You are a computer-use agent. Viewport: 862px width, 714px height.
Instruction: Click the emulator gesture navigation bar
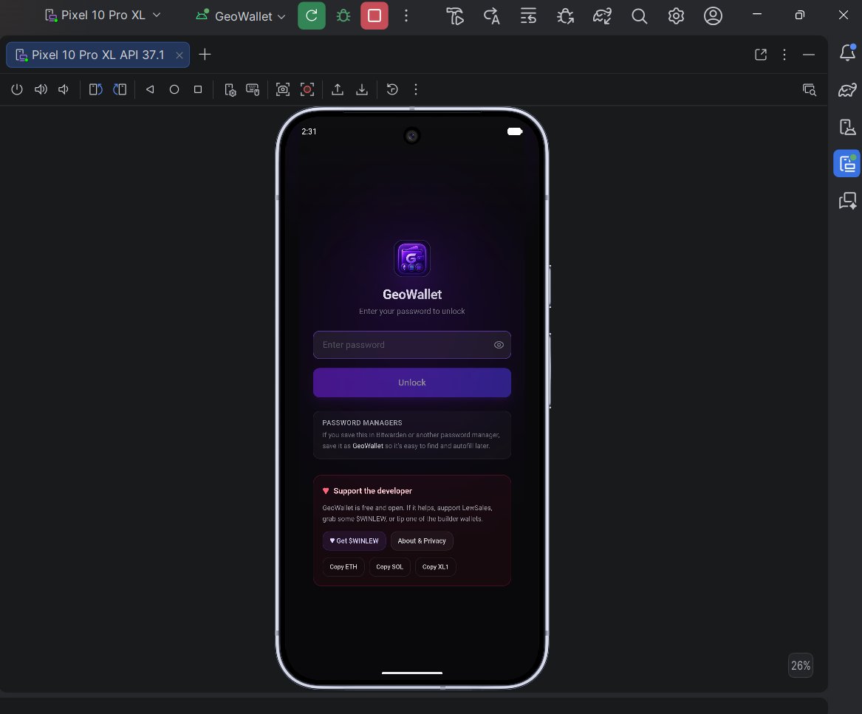[411, 672]
